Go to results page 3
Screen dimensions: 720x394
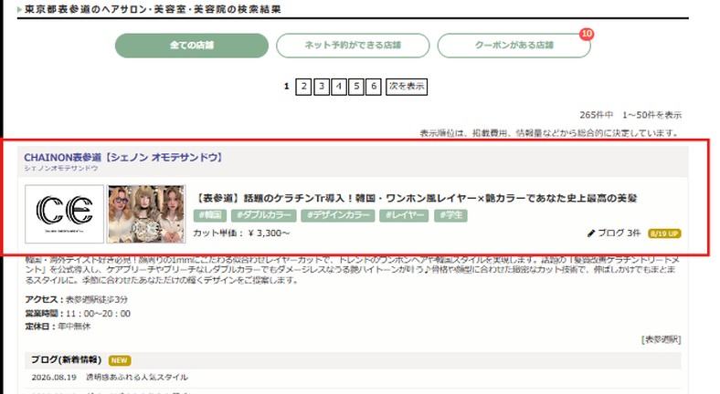point(322,86)
